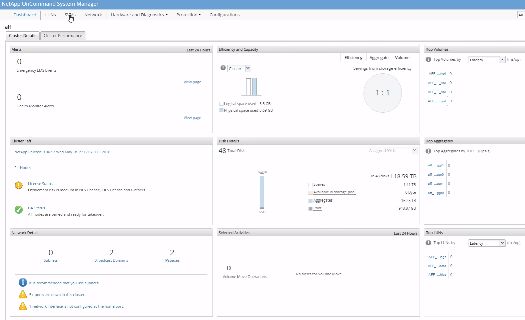Open the LUNs menu item
525x320 pixels.
tap(51, 15)
